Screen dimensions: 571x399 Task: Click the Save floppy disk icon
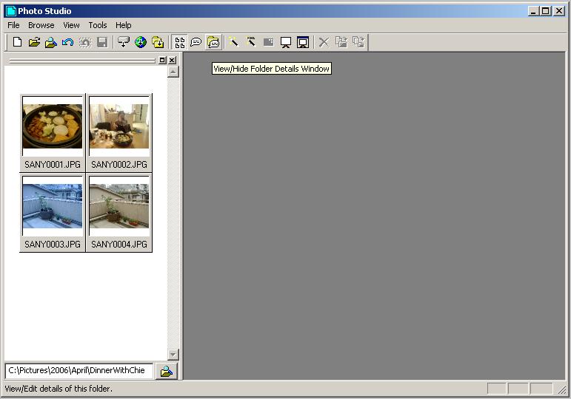pos(102,42)
